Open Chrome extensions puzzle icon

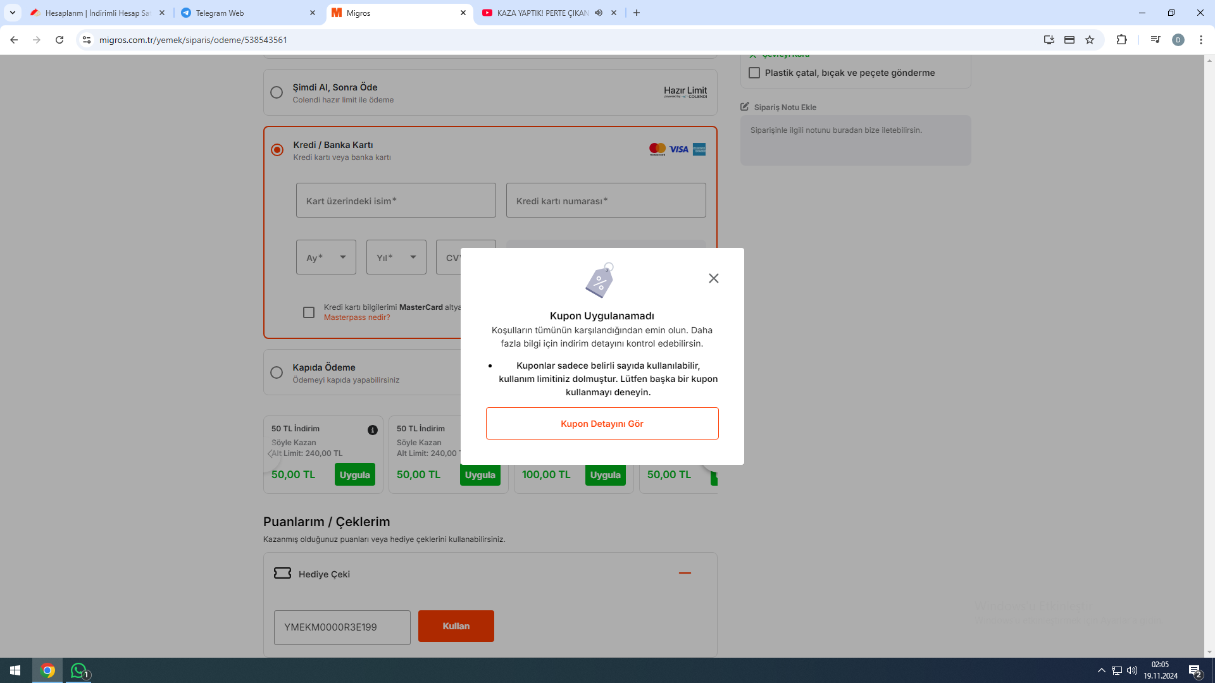click(x=1121, y=40)
